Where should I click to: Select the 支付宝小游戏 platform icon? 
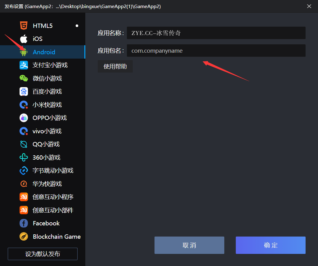(24, 65)
